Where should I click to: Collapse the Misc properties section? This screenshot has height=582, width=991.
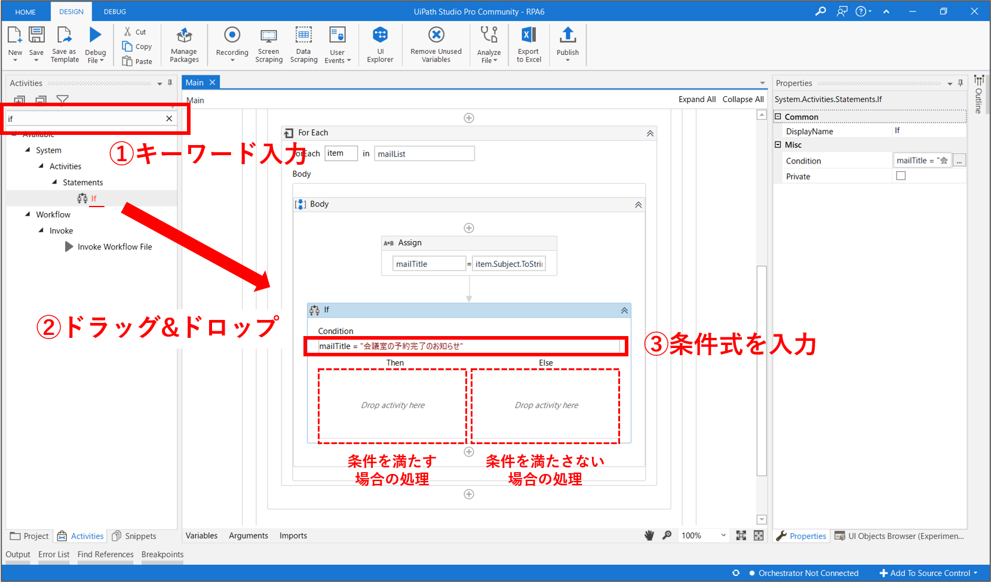(x=778, y=144)
